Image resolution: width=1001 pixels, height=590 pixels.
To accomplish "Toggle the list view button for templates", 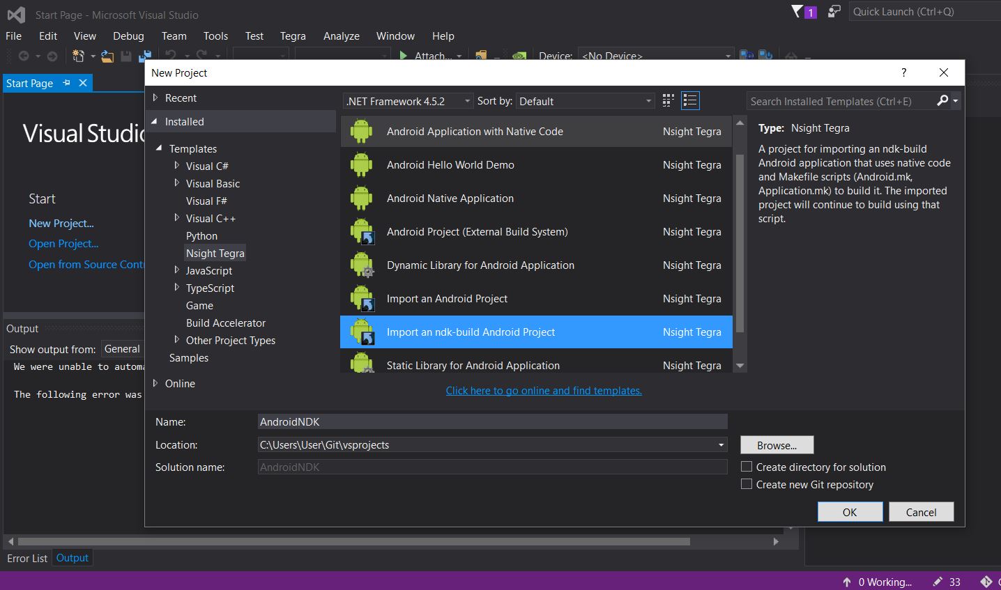I will coord(690,100).
